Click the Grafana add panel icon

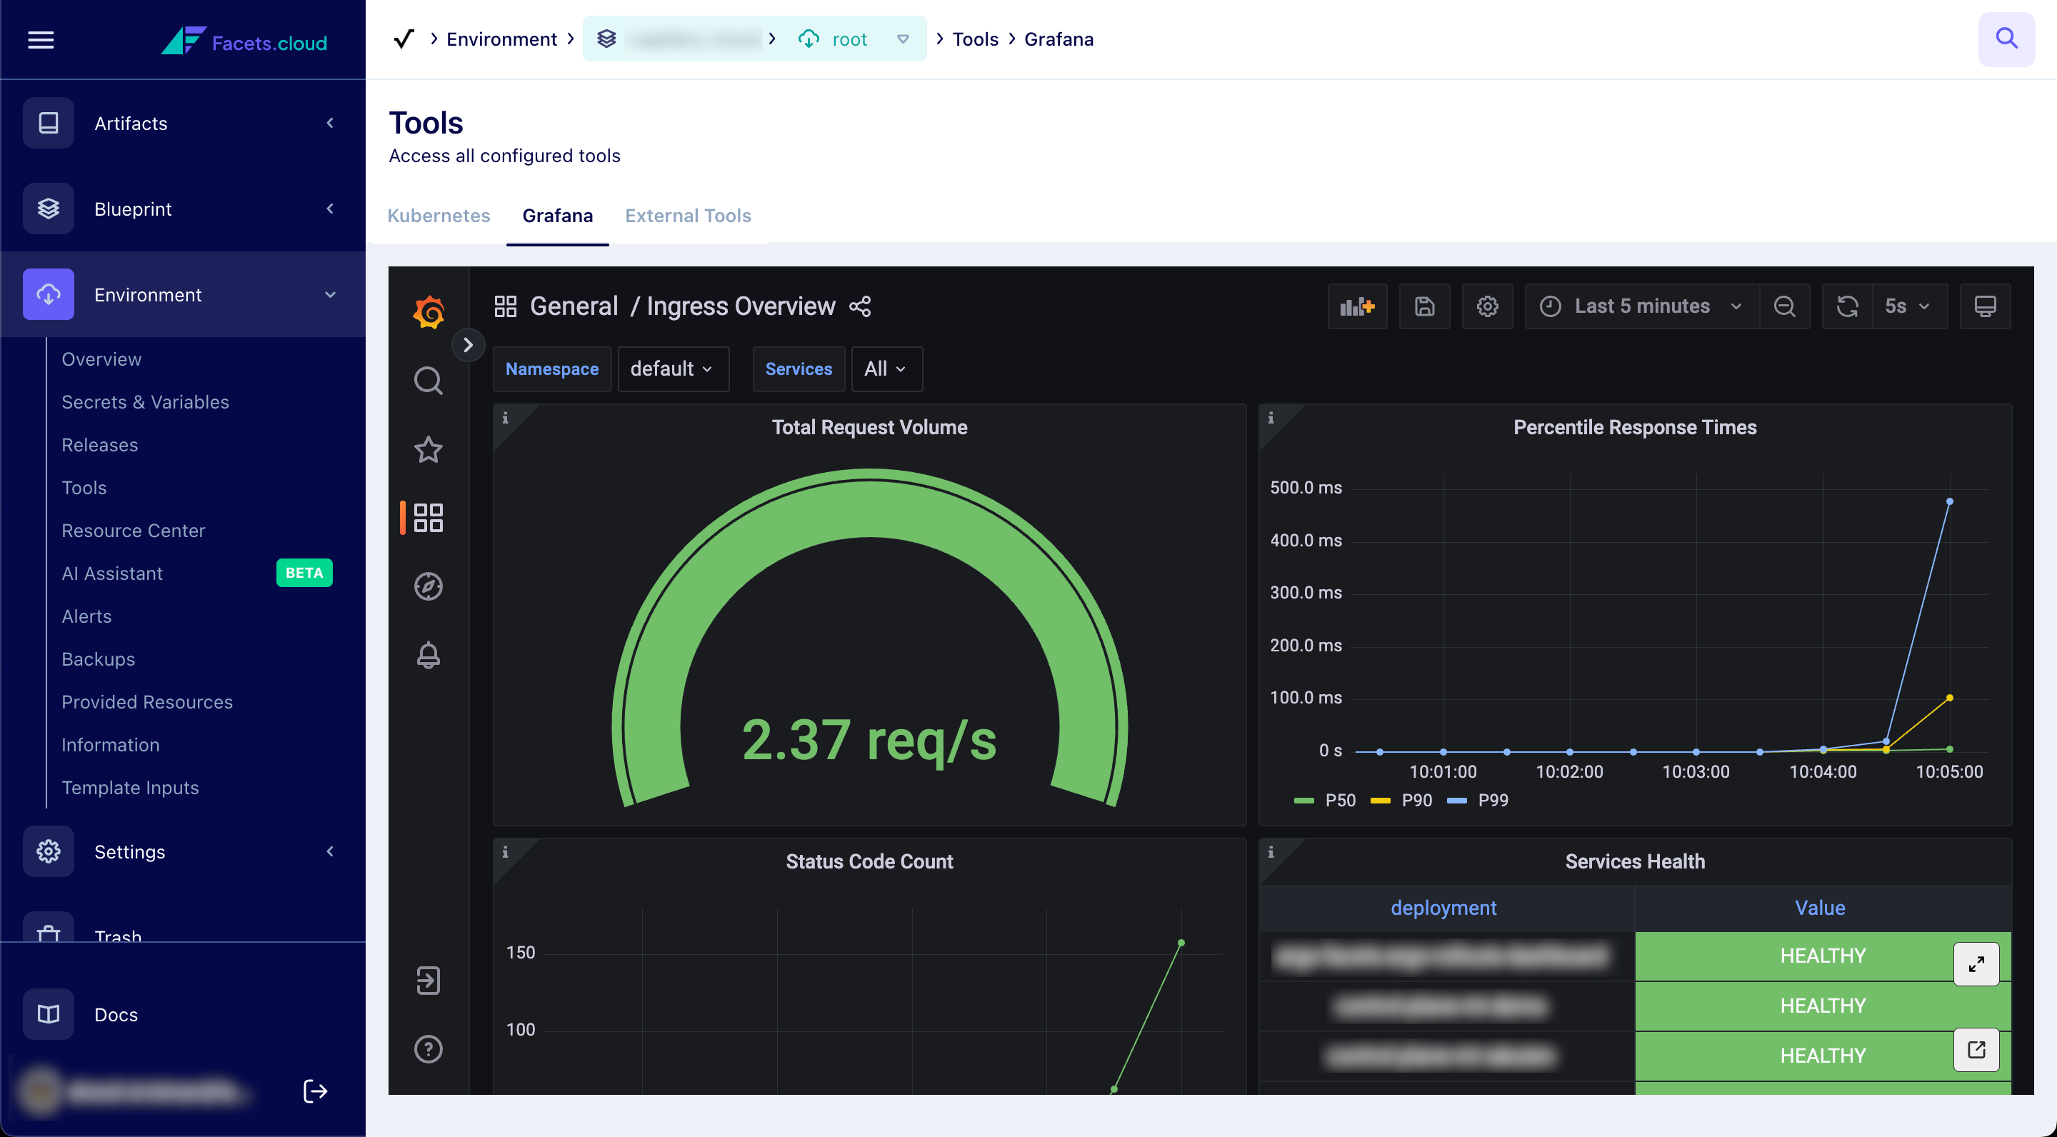[x=1357, y=306]
